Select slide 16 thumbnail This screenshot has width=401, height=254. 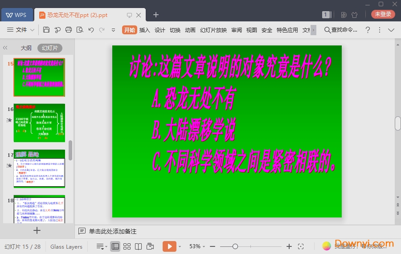point(39,123)
